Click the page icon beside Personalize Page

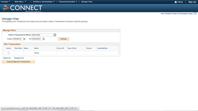coord(195,14)
